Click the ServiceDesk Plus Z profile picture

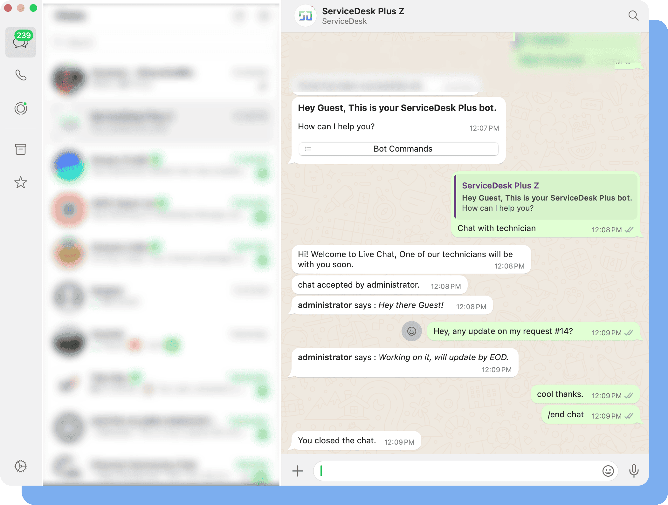[306, 16]
